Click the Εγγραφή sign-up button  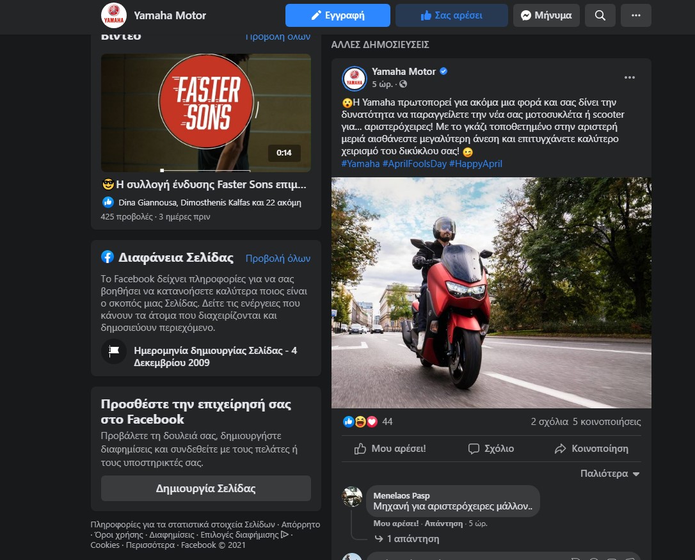[338, 15]
